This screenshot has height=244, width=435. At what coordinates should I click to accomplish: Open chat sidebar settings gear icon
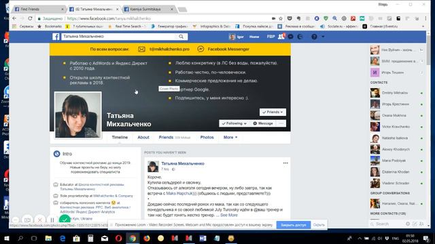point(408,224)
